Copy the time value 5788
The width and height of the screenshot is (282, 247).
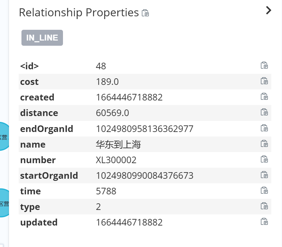[x=264, y=191]
